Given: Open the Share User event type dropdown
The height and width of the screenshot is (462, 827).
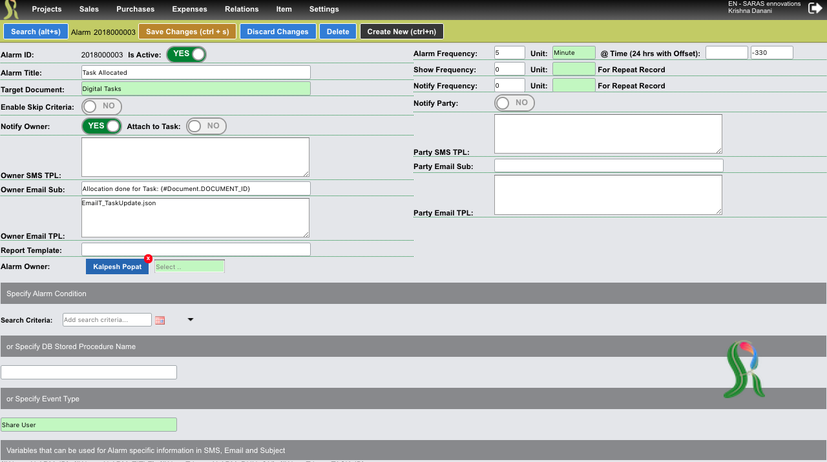Looking at the screenshot, I should (89, 425).
